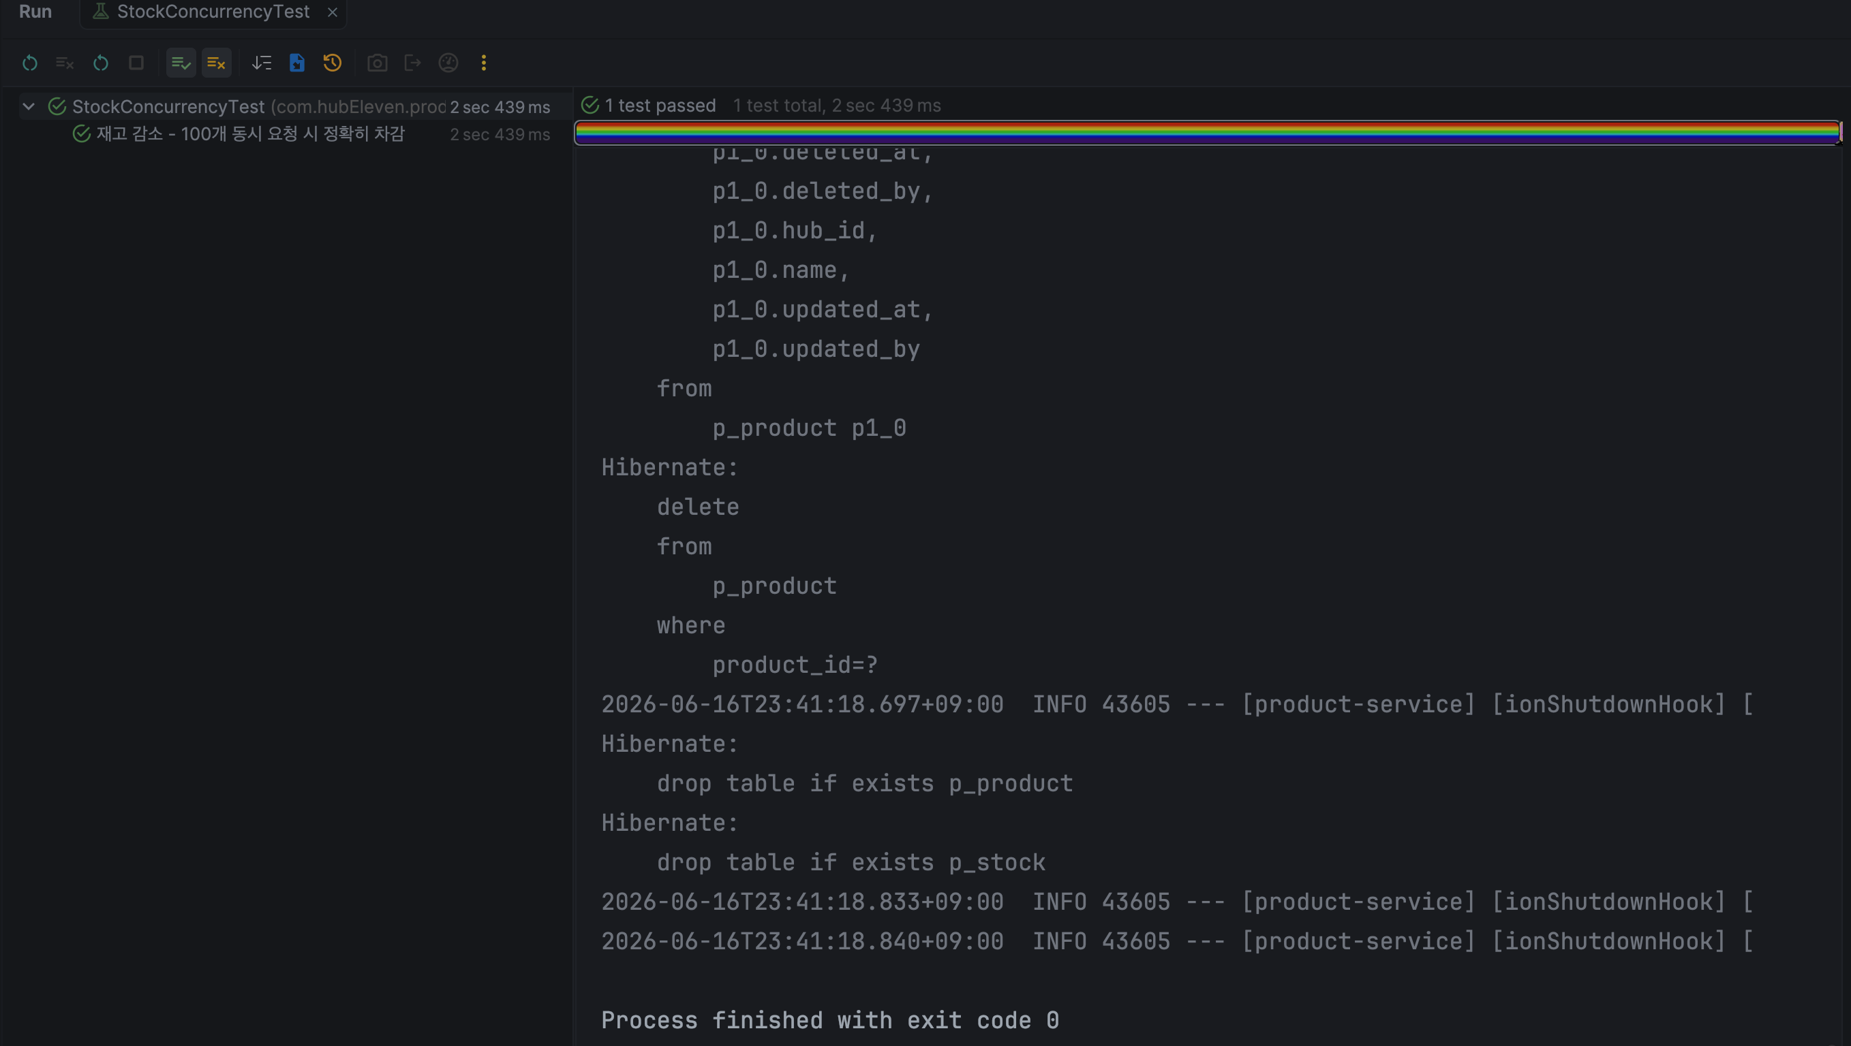Screen dimensions: 1851x1046
Task: Rerun the StockConcurrencyTest
Action: [29, 63]
